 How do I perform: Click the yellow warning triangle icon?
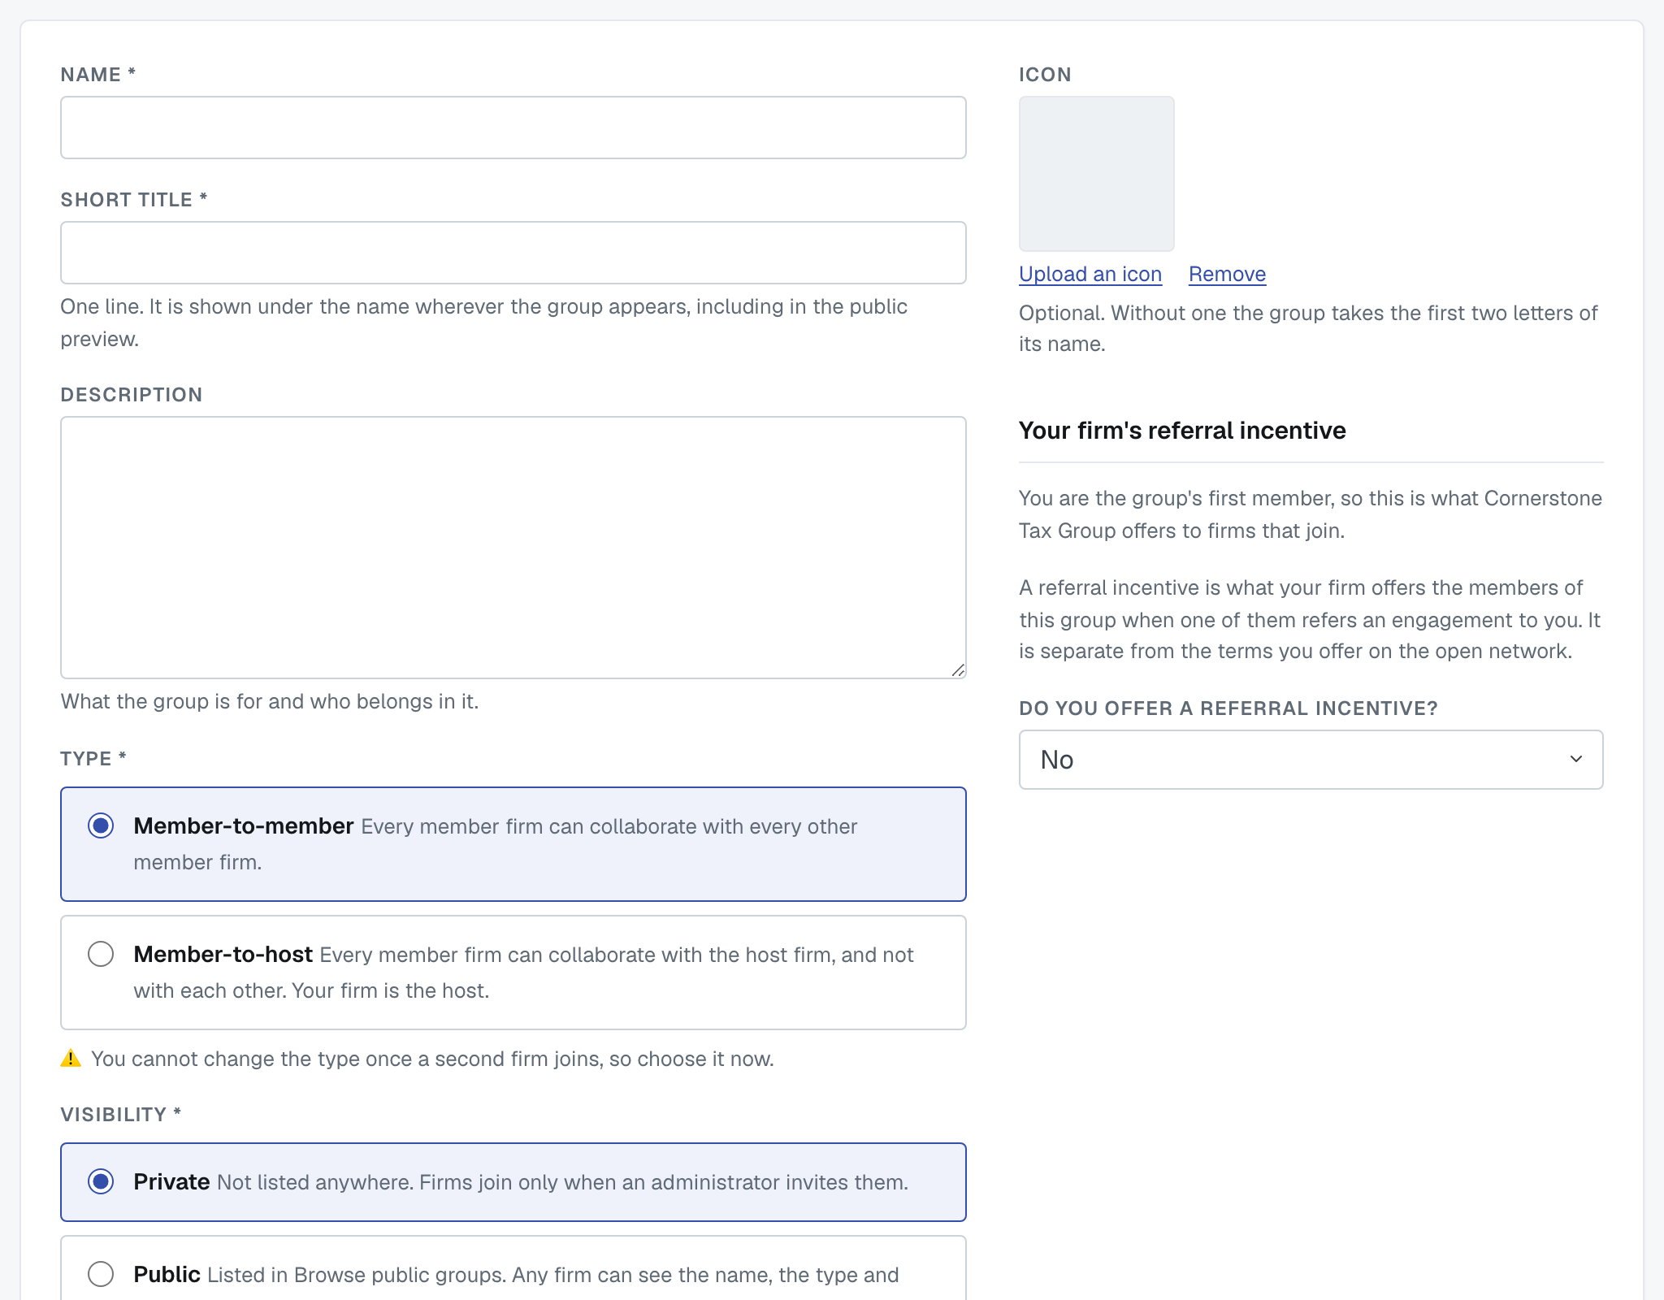pos(71,1059)
